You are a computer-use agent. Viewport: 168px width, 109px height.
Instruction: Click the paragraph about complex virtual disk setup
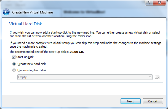85,45
